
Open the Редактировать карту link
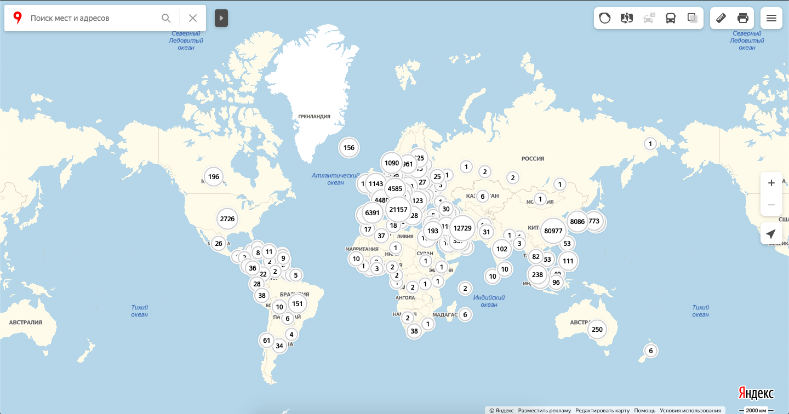602,410
